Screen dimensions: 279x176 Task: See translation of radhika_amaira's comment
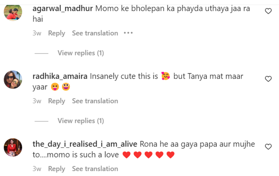click(x=95, y=101)
